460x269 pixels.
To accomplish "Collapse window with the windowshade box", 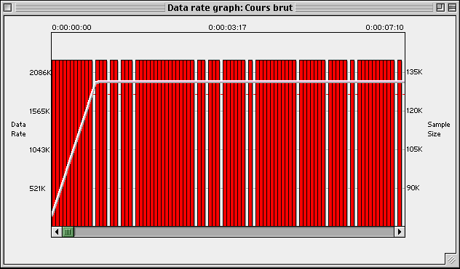I will (x=452, y=7).
